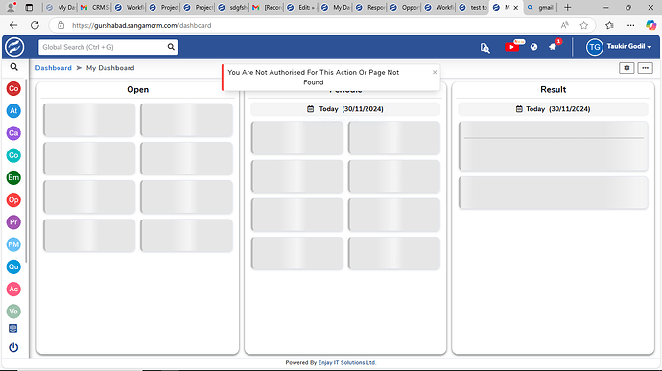Open the Qu module in sidebar
This screenshot has width=662, height=371.
[13, 267]
